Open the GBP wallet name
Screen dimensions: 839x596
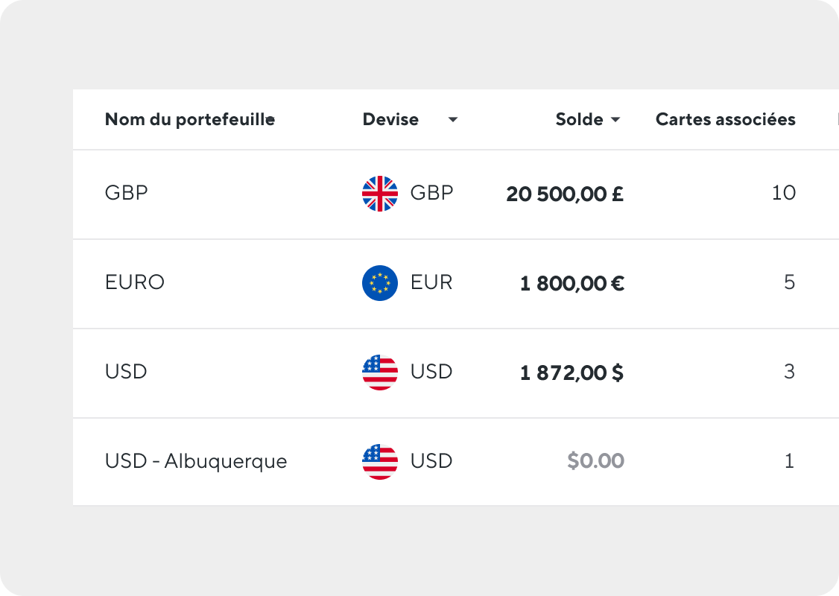(x=126, y=193)
